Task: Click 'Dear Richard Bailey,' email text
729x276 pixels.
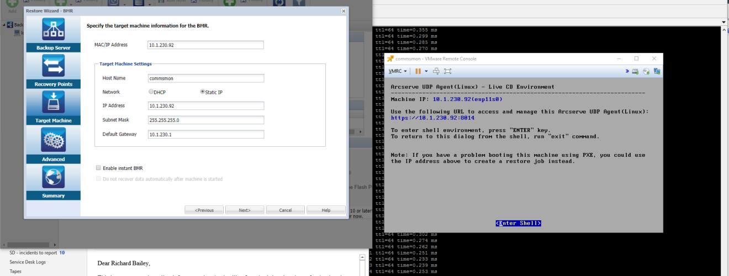Action: tap(124, 263)
